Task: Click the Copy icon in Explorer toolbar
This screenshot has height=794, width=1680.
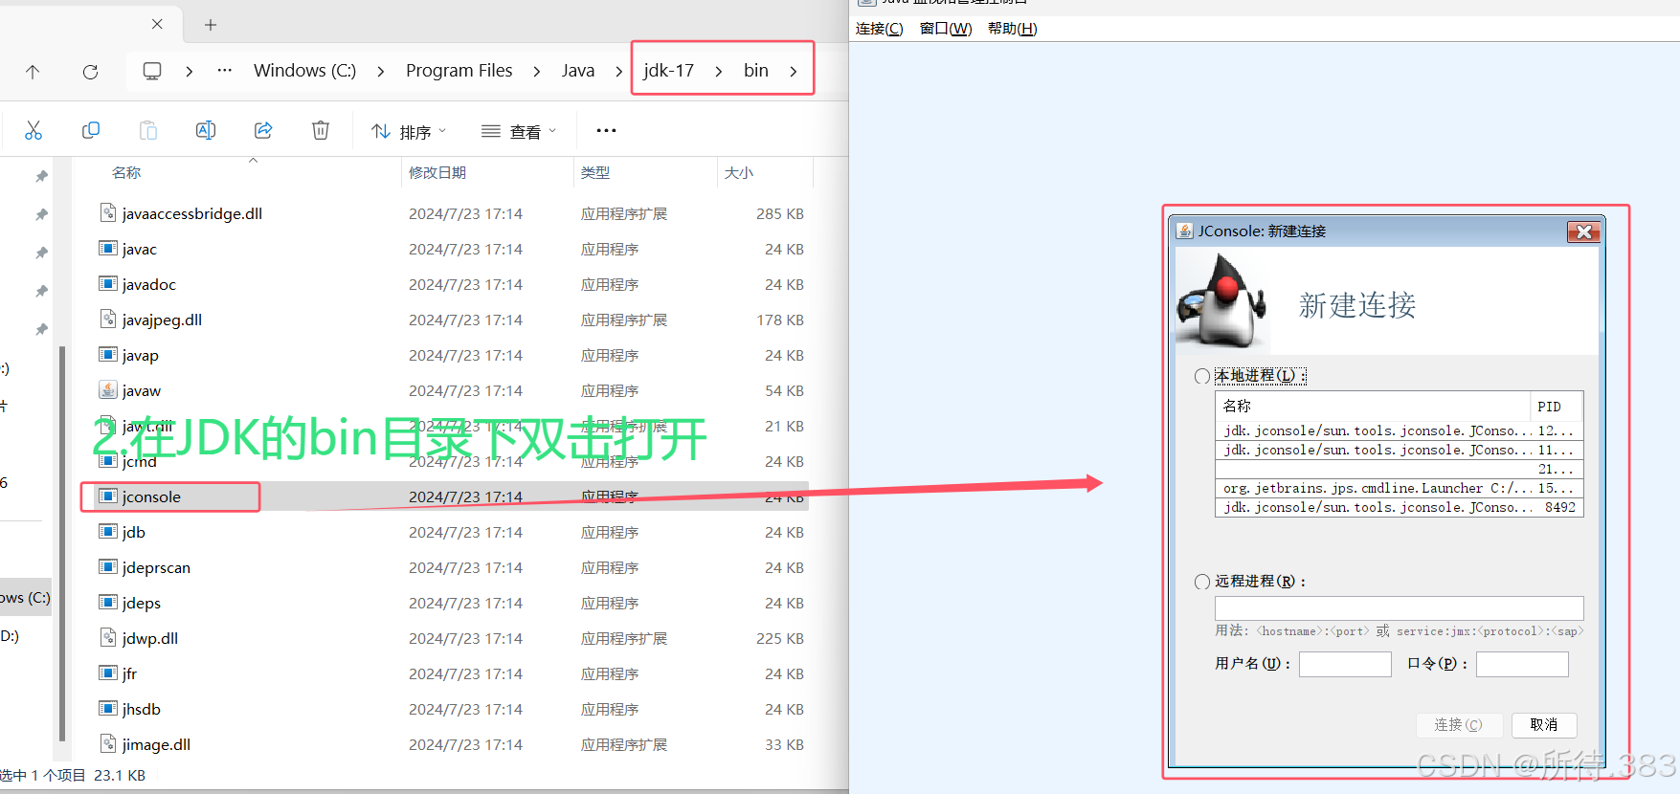Action: (x=91, y=130)
